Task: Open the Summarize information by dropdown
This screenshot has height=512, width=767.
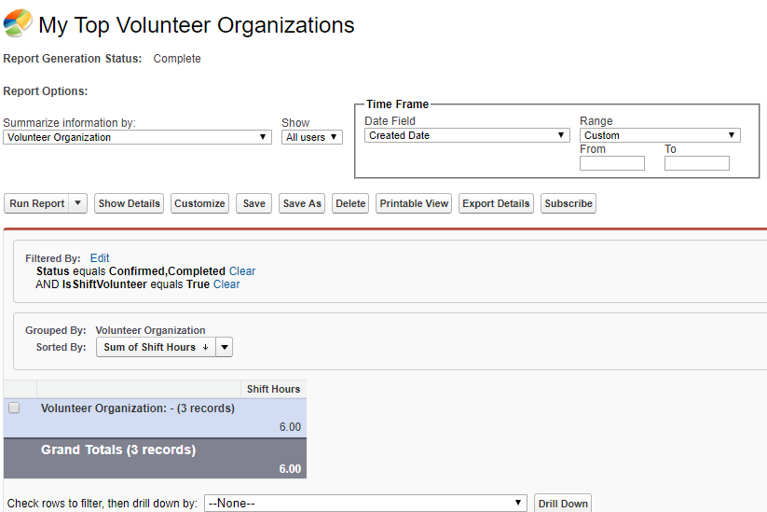Action: click(137, 137)
